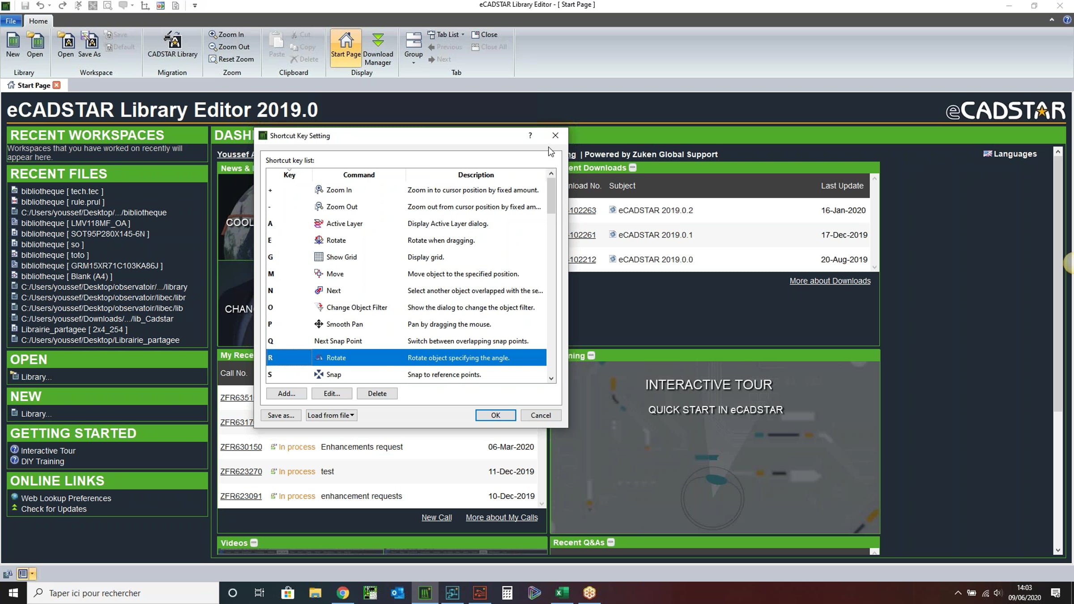1074x604 pixels.
Task: Close the Start Page tab
Action: pyautogui.click(x=56, y=85)
